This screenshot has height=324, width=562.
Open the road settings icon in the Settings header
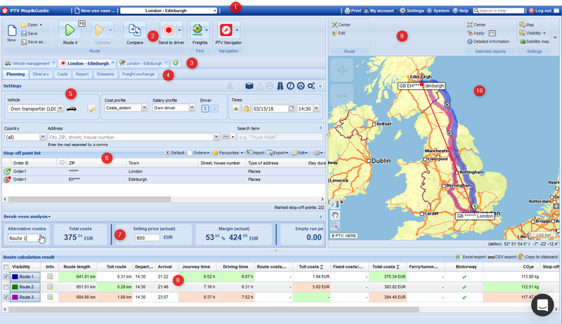coord(280,86)
